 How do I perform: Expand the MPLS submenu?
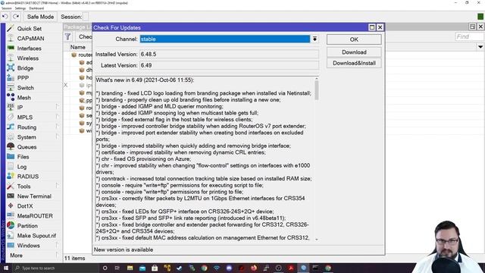tap(58, 118)
